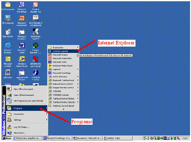Click the disconnected network tray icon
This screenshot has width=191, height=142.
coord(178,138)
